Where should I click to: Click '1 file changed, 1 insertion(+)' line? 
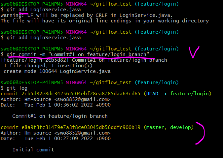[x=48, y=66]
